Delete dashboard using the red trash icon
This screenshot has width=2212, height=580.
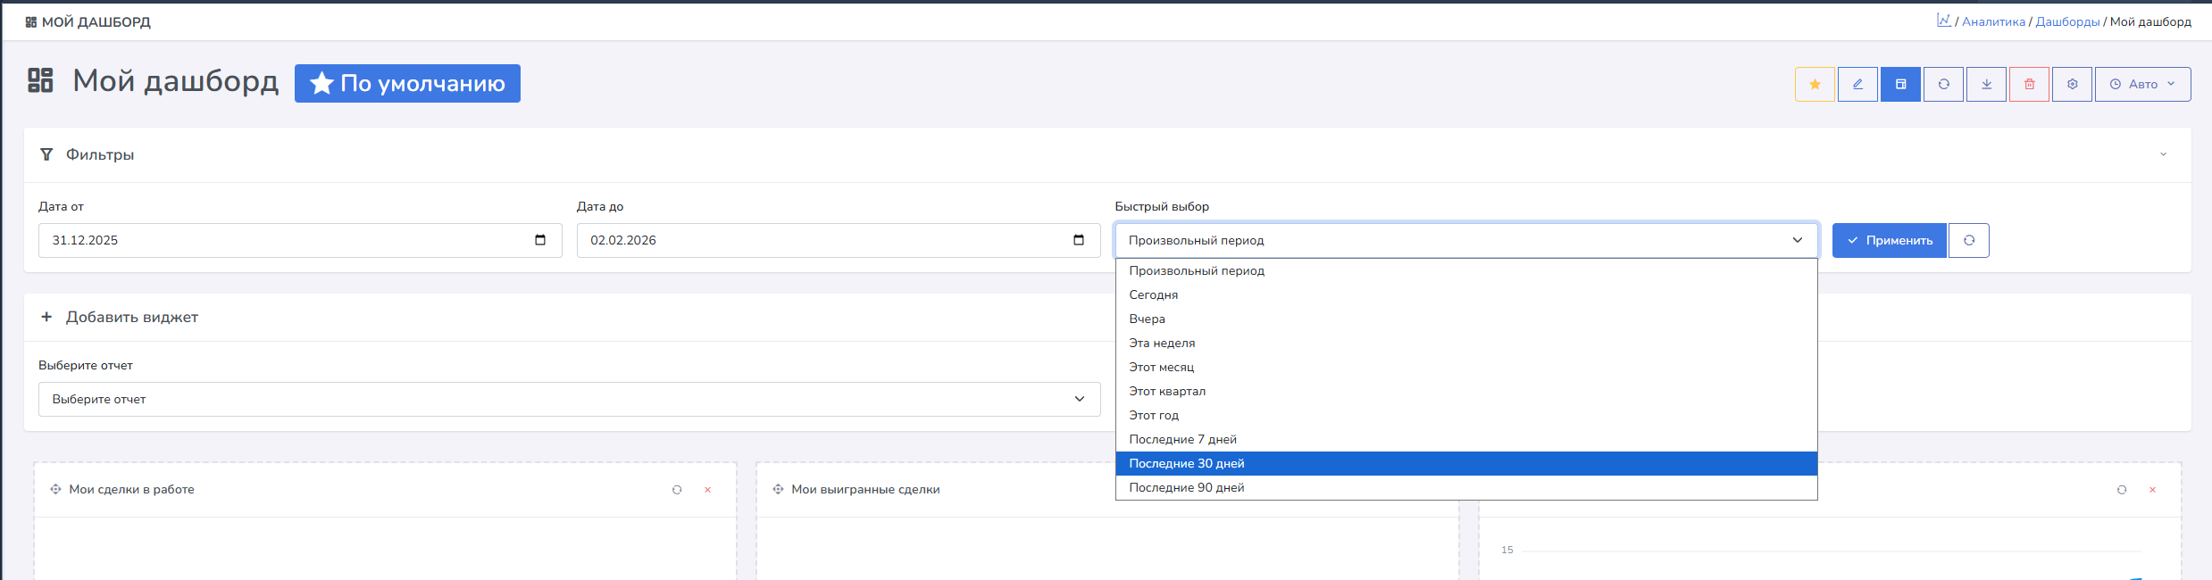point(2029,84)
